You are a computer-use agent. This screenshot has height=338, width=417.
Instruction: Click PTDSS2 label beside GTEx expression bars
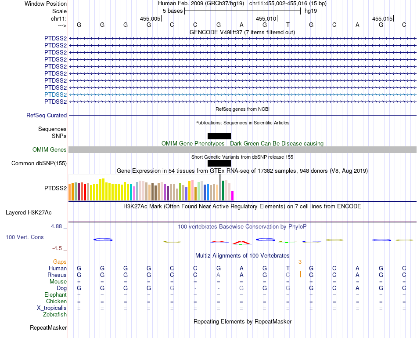coord(55,188)
